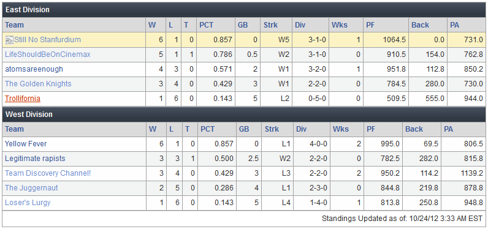
Task: Open The Golden Knights team page
Action: tap(38, 84)
